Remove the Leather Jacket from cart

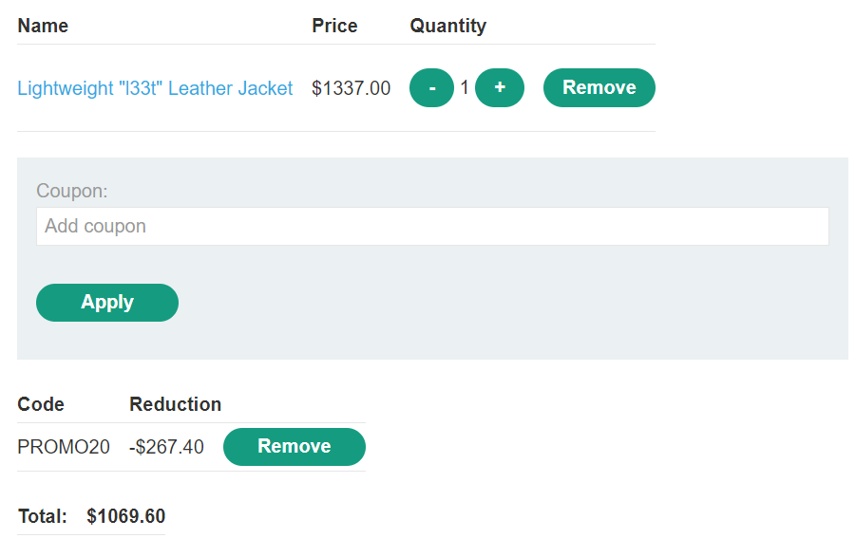coord(599,88)
